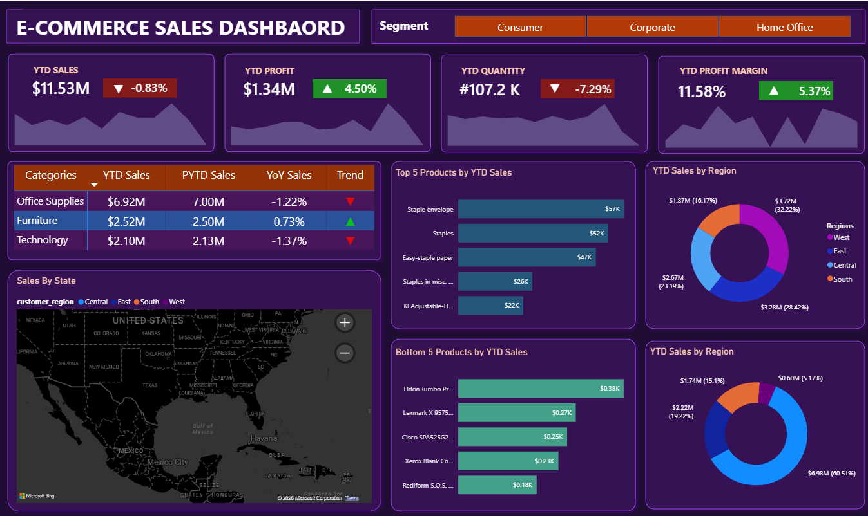Select the Furniture category row
This screenshot has width=868, height=516.
pyautogui.click(x=194, y=221)
